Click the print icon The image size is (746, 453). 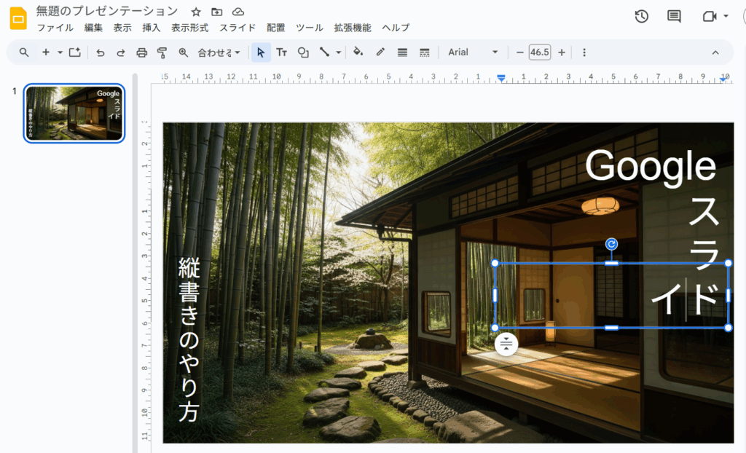(142, 52)
